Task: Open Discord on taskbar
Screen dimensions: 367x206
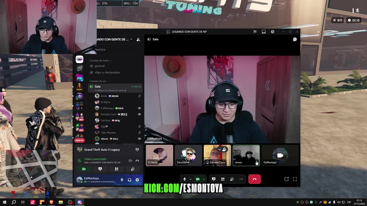Action: (80, 202)
